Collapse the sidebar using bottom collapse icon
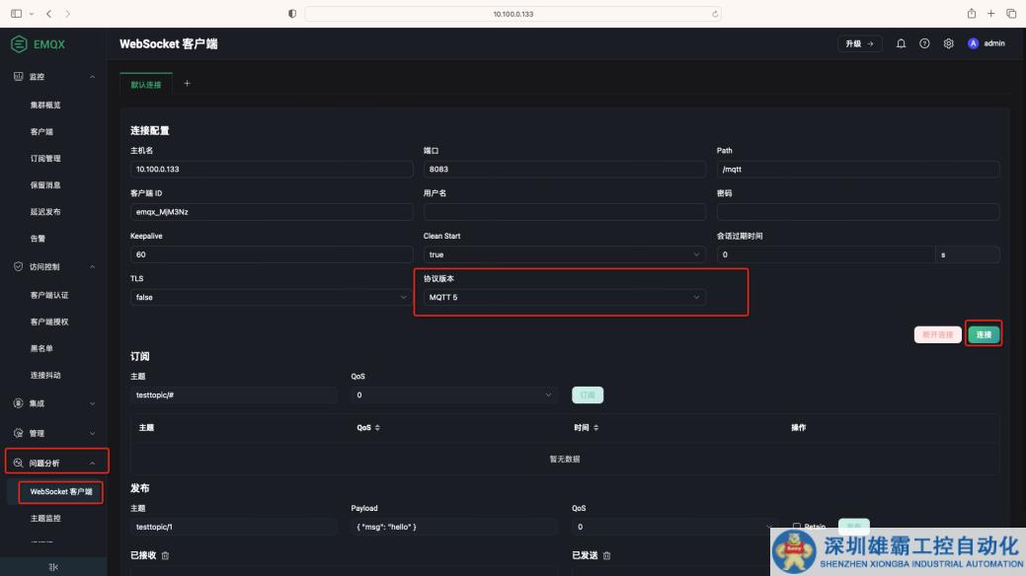1026x576 pixels. coord(53,566)
